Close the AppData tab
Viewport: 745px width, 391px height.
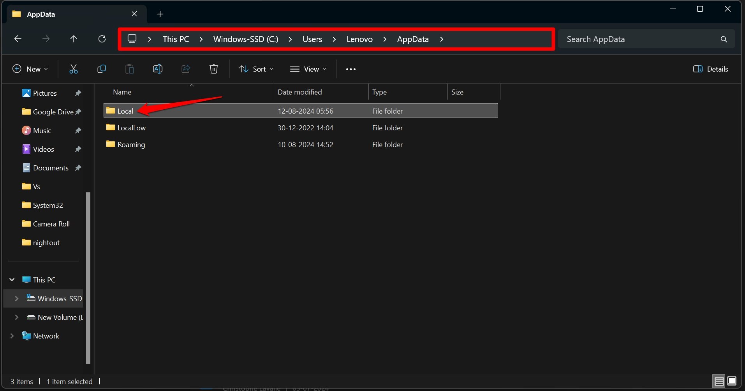134,14
